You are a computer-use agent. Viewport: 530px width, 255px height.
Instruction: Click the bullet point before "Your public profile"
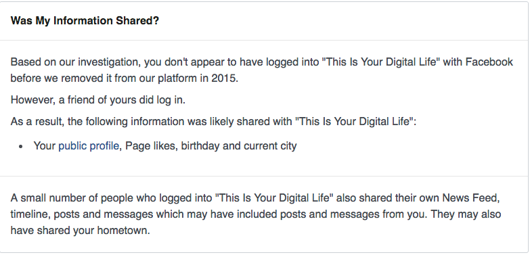(21, 147)
